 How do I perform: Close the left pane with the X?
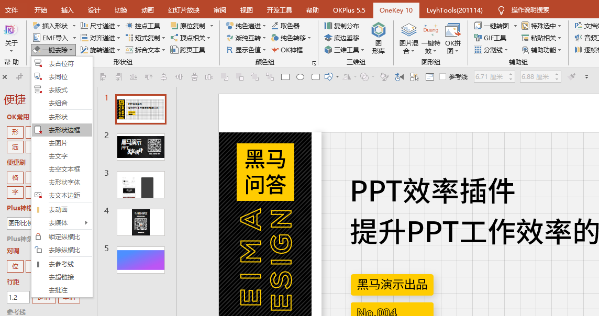(5, 77)
